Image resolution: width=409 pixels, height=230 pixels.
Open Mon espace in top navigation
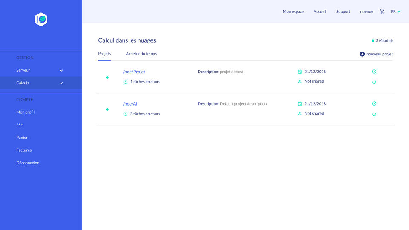[x=293, y=11]
